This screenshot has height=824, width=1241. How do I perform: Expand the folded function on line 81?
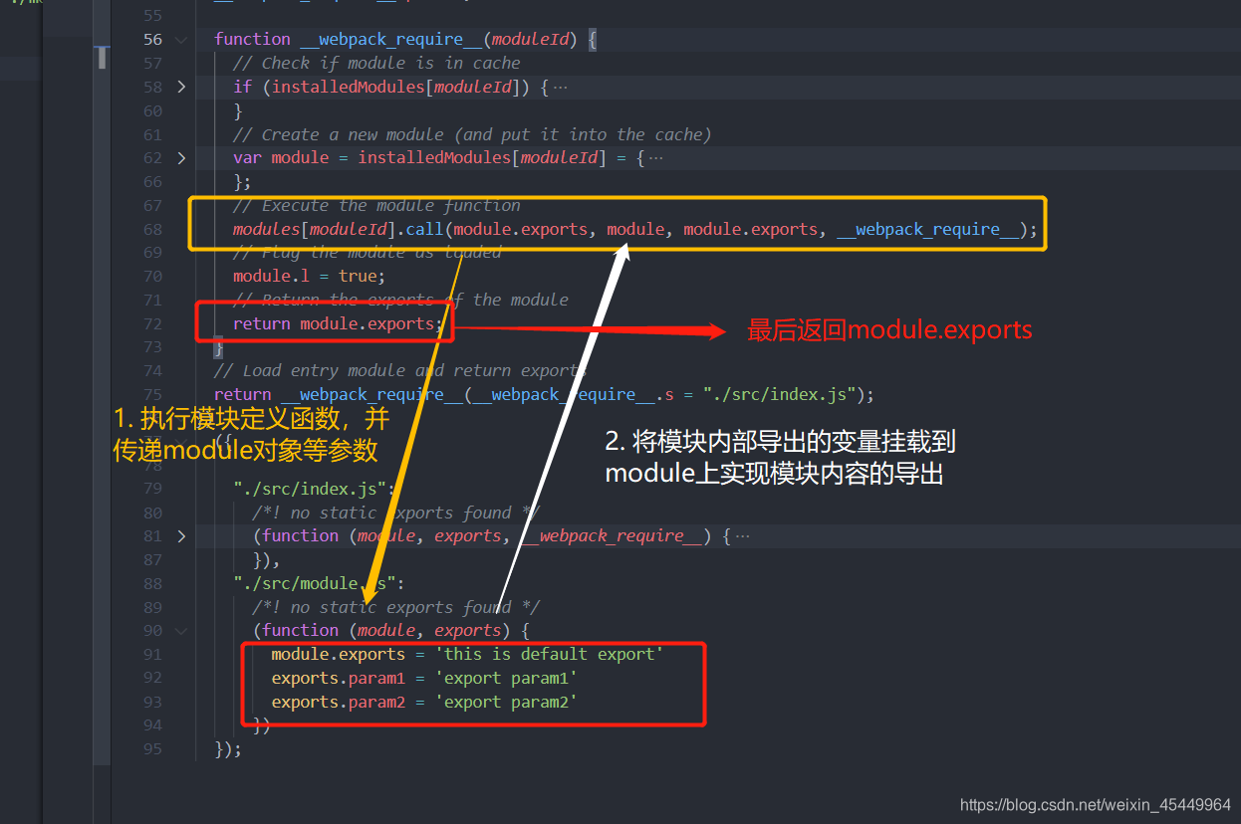coord(180,535)
